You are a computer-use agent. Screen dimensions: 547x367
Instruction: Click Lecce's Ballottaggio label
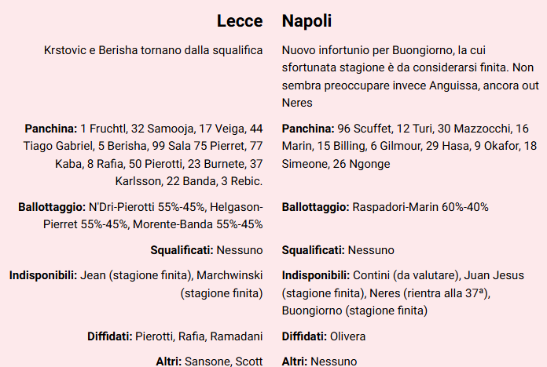[x=51, y=207]
